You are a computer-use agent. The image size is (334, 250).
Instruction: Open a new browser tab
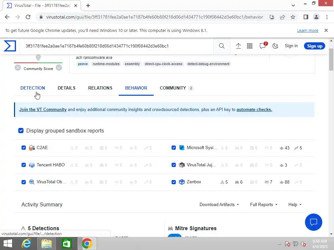coord(88,6)
